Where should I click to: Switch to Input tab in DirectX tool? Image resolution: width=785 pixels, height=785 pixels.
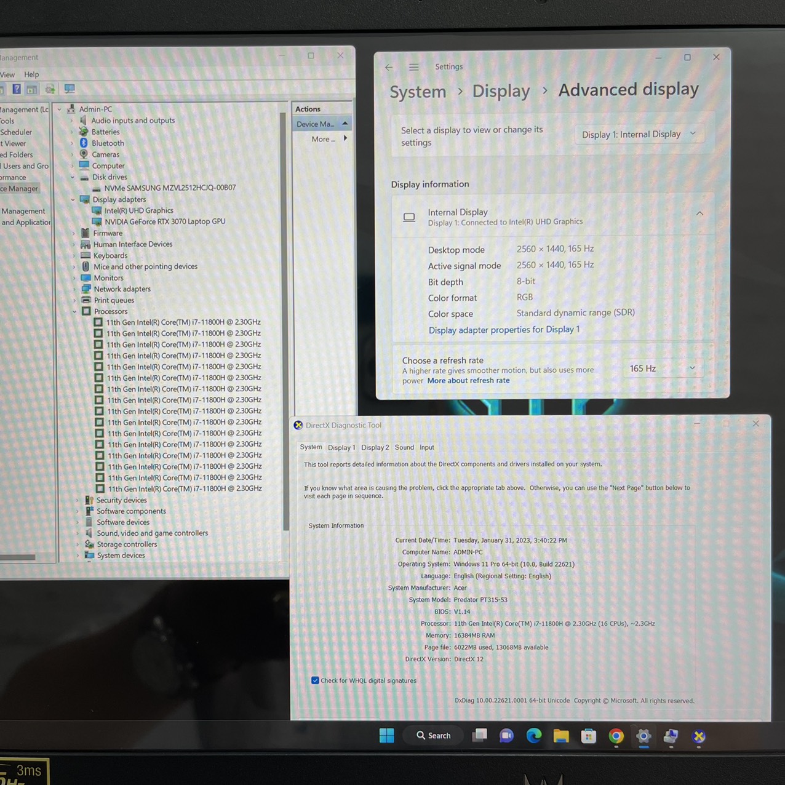pos(427,447)
